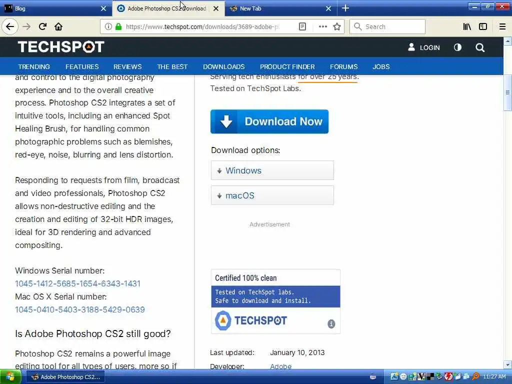This screenshot has width=512, height=384.
Task: Click the page scrollbar down arrow
Action: (507, 364)
